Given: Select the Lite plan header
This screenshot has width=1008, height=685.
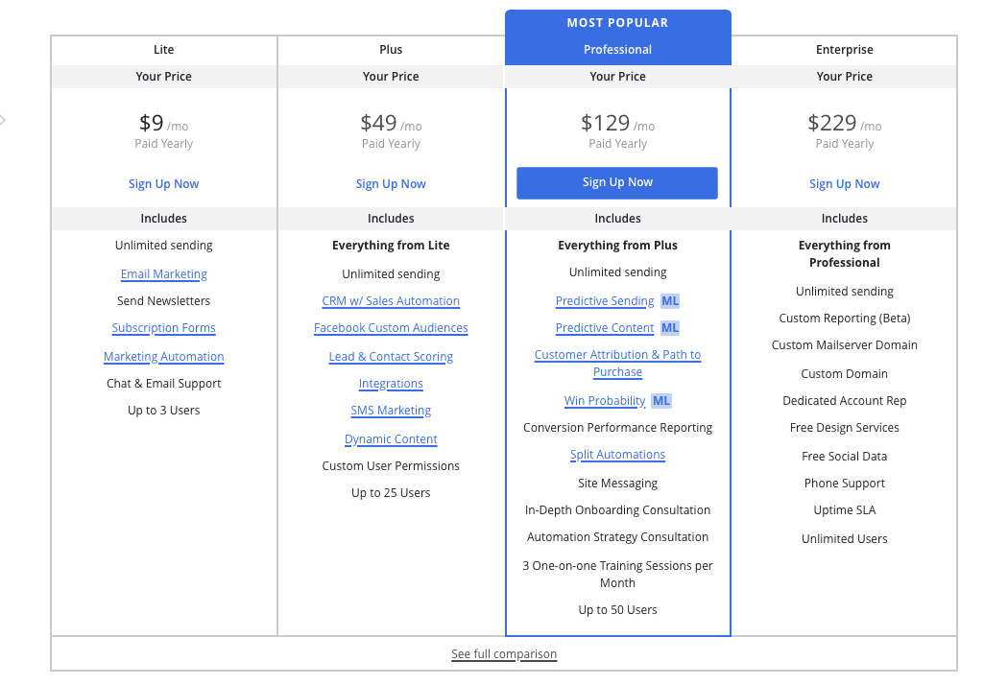Looking at the screenshot, I should coord(164,50).
